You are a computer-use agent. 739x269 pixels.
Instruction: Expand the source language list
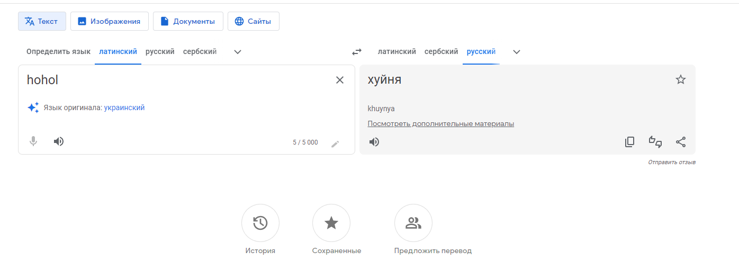tap(238, 52)
